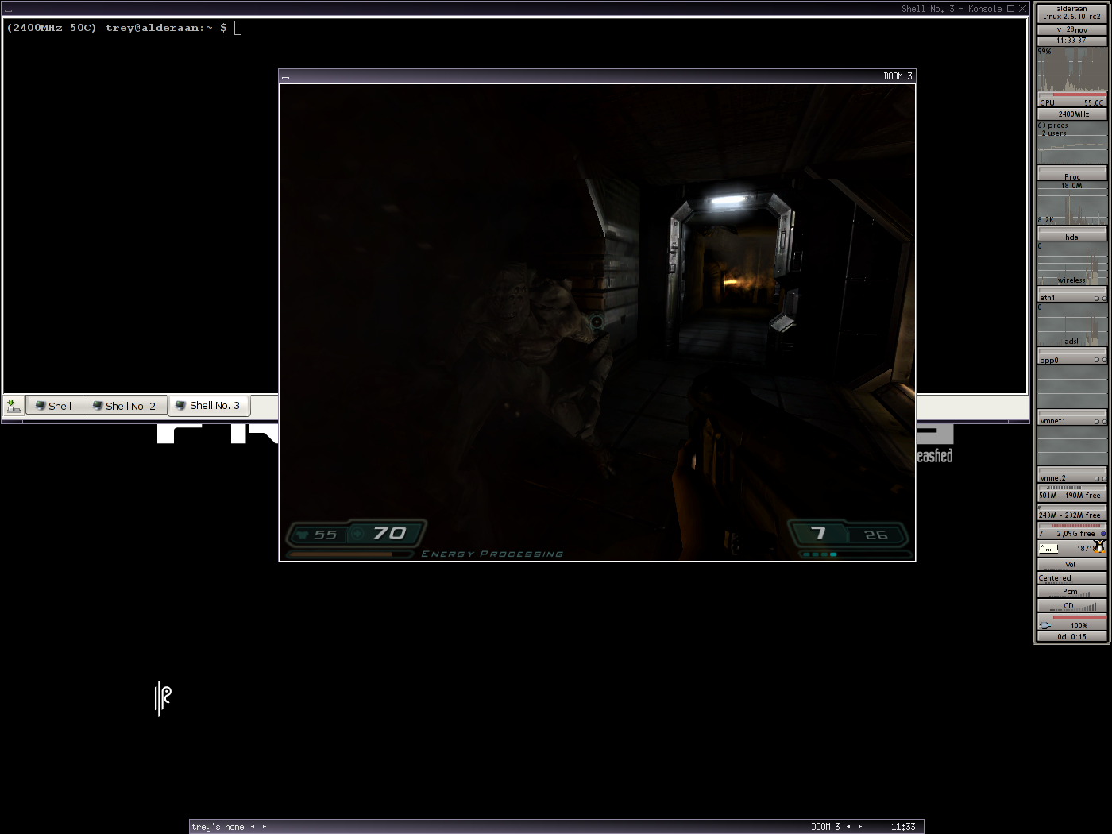Click the wireless label in the network chart

coord(1071,280)
